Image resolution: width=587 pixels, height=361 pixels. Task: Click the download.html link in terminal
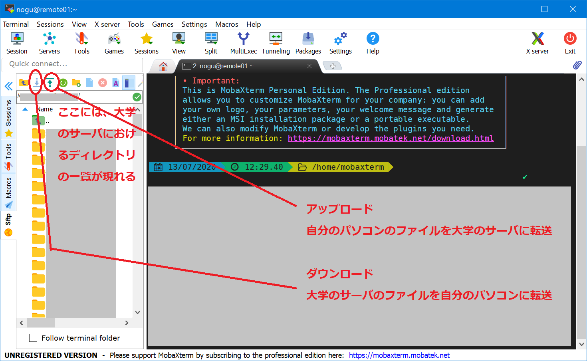pyautogui.click(x=391, y=138)
